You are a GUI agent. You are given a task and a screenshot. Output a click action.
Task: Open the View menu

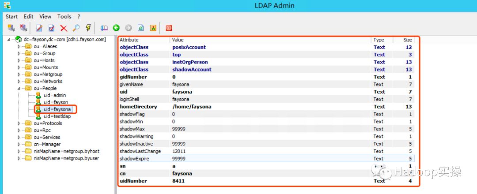click(45, 16)
